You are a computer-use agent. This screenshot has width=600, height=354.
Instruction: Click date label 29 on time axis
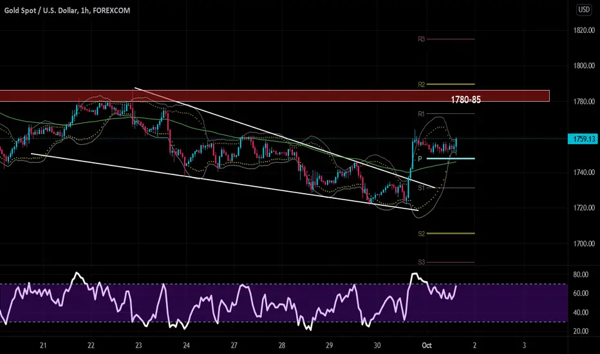(x=330, y=346)
